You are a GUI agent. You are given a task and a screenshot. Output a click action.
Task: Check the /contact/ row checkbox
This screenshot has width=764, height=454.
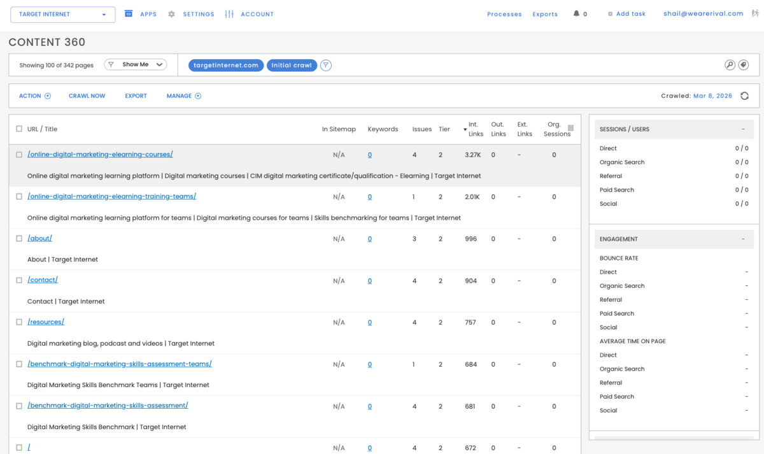click(19, 281)
